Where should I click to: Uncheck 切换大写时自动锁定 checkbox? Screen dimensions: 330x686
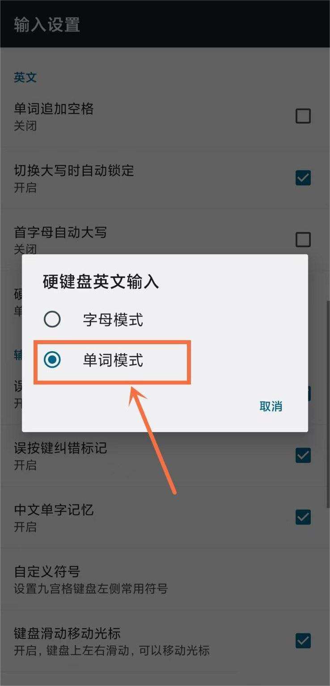[303, 178]
